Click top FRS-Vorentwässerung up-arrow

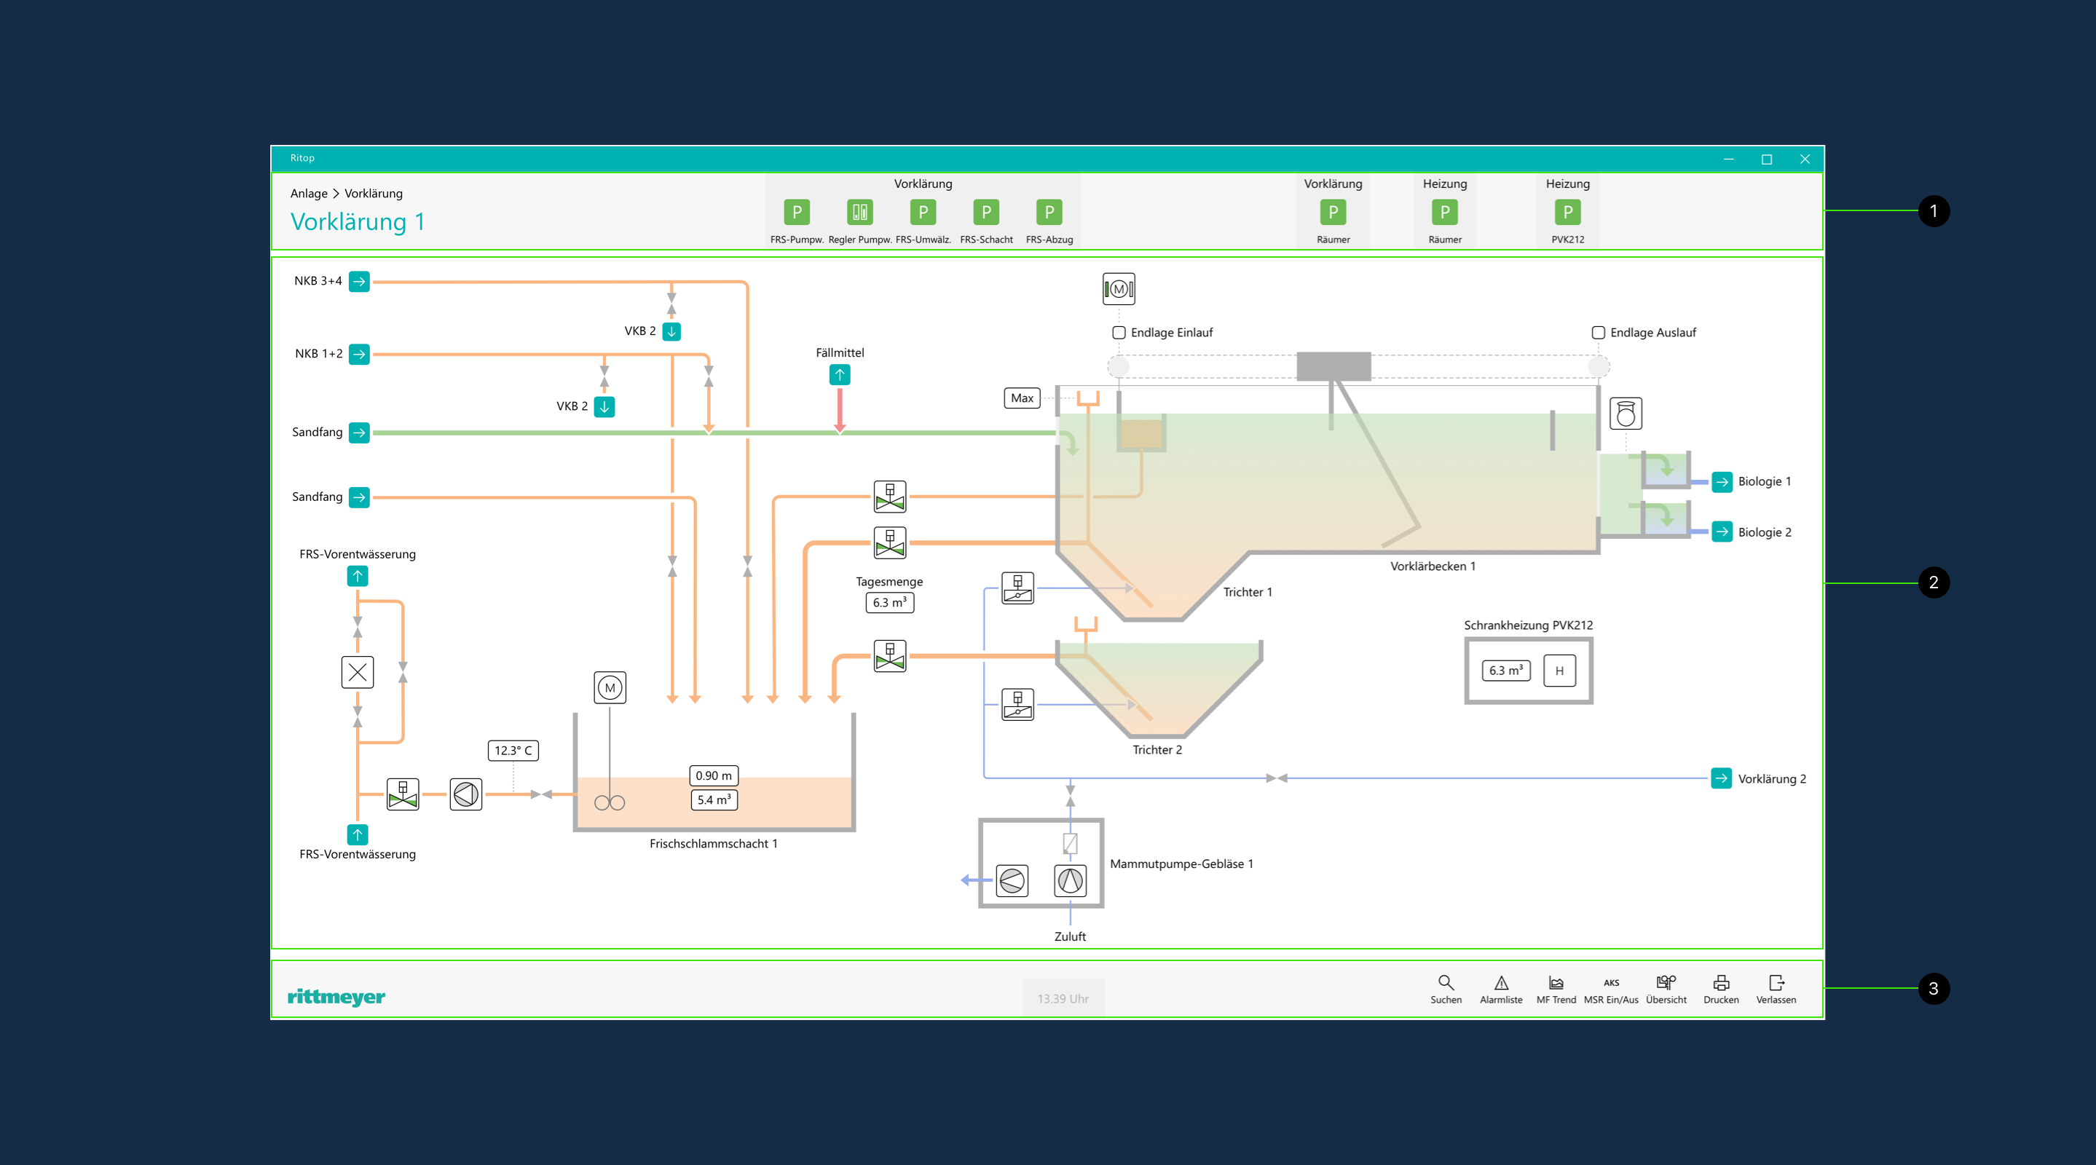(357, 576)
